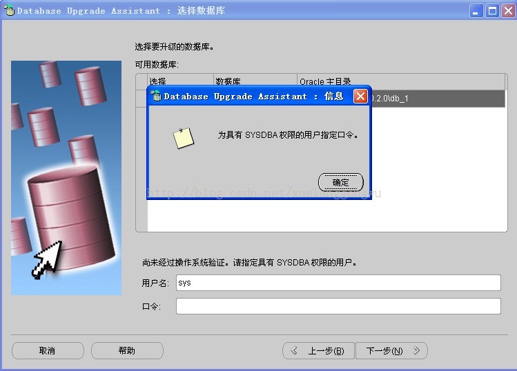
Task: Click the note icon in info dialog
Action: coord(184,138)
